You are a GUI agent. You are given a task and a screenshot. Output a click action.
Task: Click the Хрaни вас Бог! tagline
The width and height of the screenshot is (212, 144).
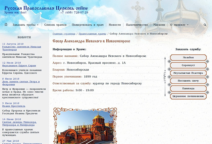click(15, 13)
